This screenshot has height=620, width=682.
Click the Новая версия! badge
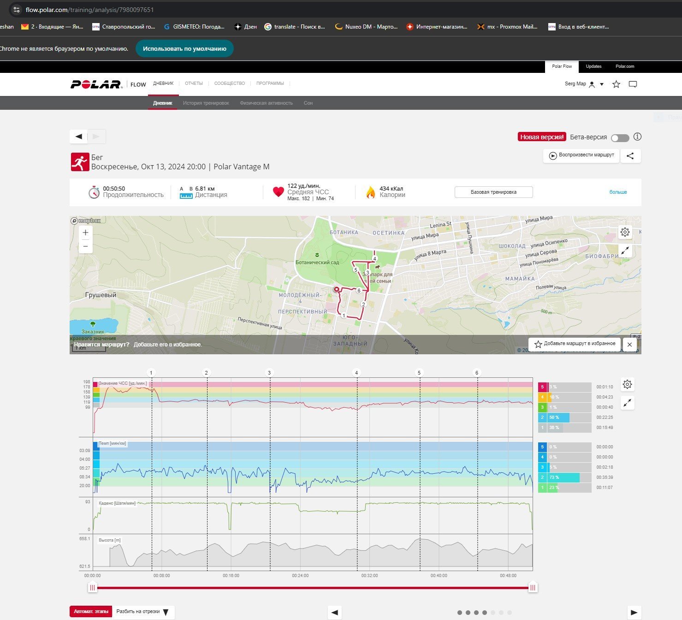542,137
